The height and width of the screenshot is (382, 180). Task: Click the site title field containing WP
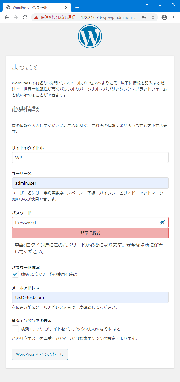click(90, 157)
